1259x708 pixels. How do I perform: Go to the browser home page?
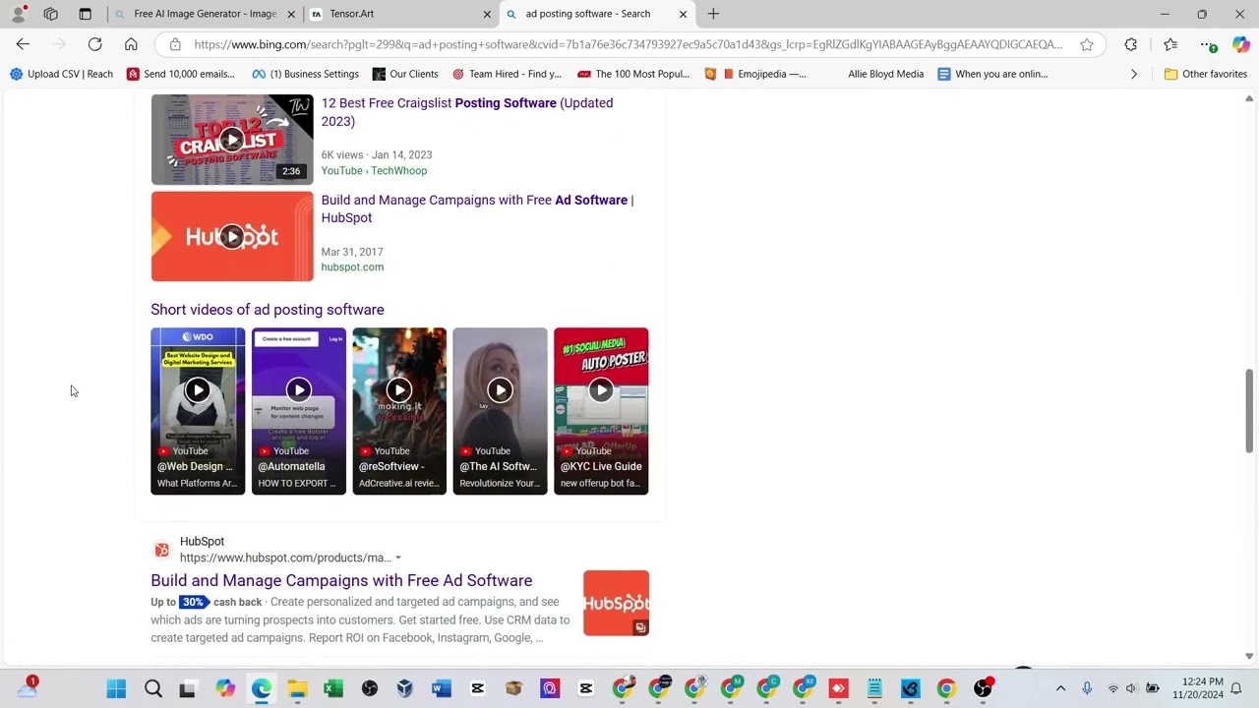pos(131,44)
